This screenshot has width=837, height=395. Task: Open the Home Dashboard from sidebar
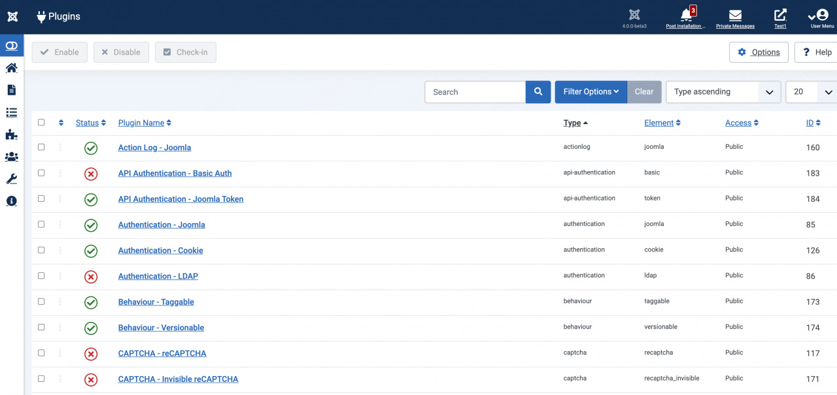click(10, 68)
